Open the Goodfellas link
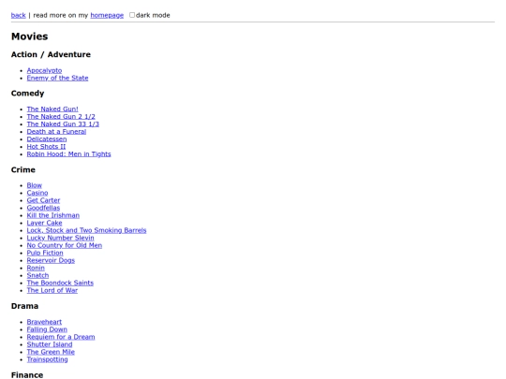 (43, 208)
